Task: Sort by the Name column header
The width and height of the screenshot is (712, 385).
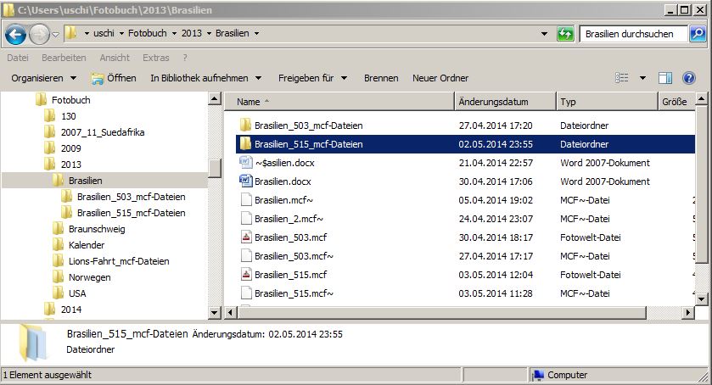Action: [339, 102]
